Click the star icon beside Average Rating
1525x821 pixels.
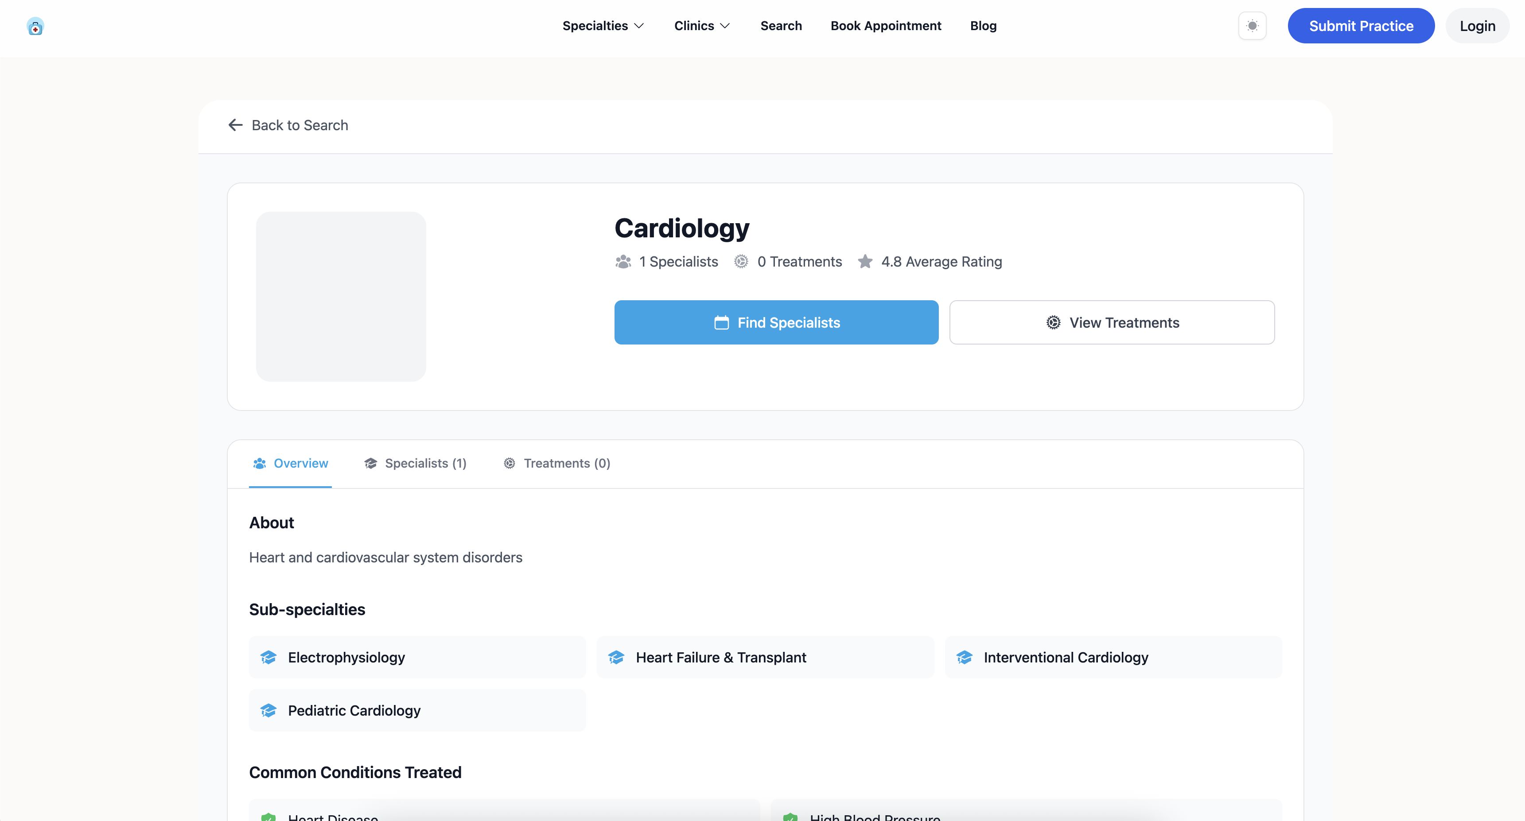[x=865, y=261]
